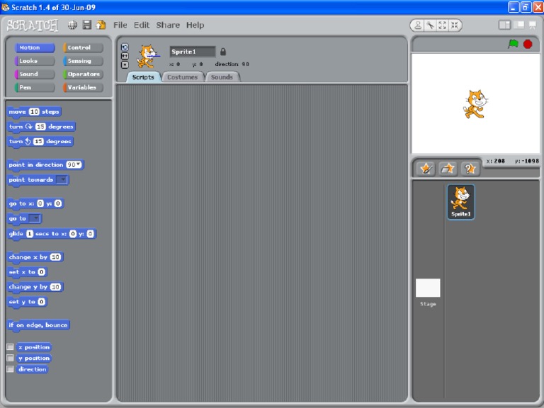Viewport: 544px width, 408px height.
Task: Select Sprite1 thumbnail in sprite list
Action: (x=460, y=202)
